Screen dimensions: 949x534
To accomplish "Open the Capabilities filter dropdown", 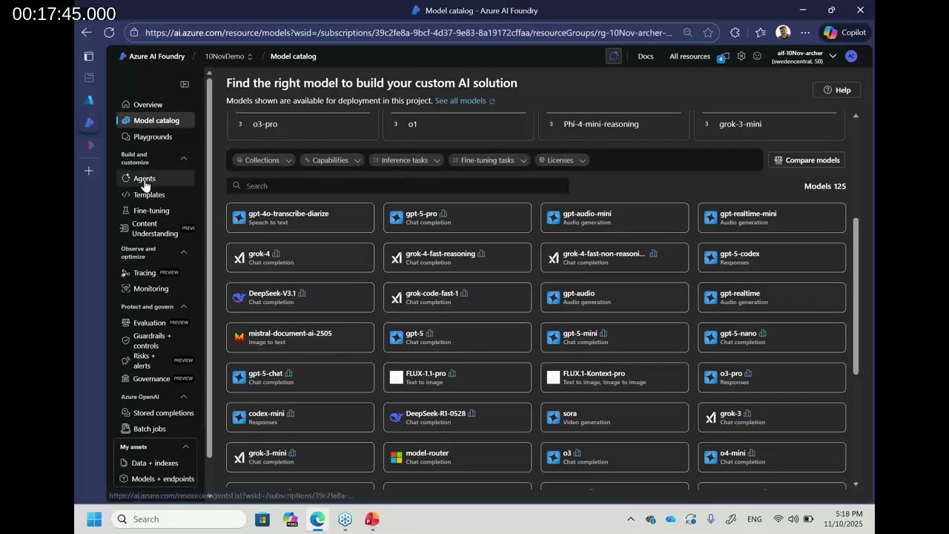I will click(331, 160).
